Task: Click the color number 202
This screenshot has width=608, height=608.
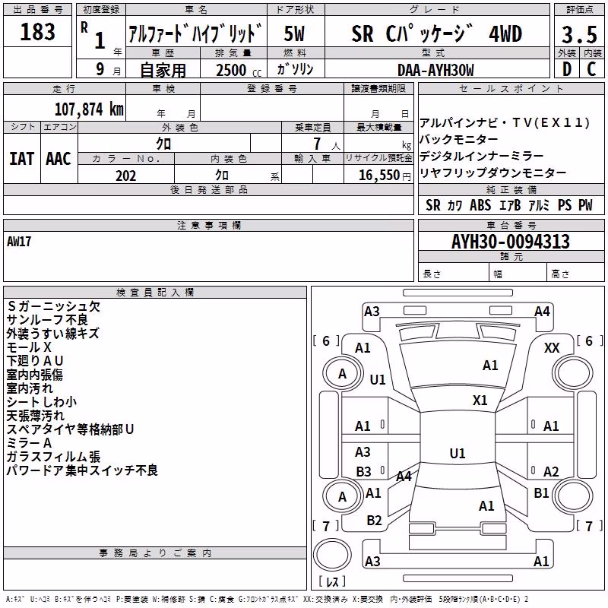Action: click(x=126, y=176)
